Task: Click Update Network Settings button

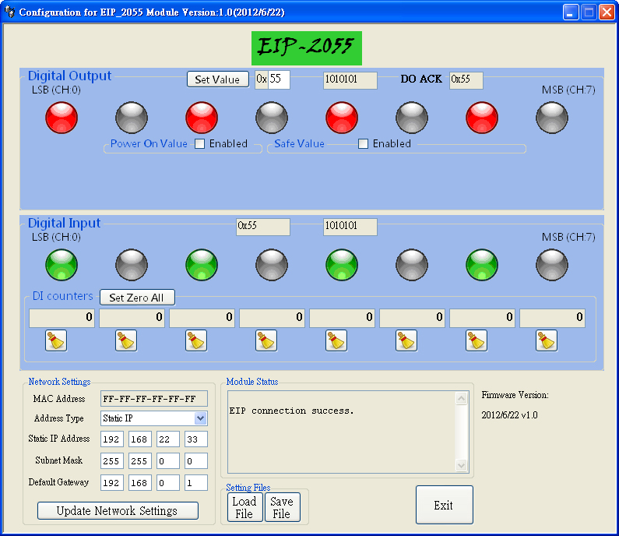Action: pos(118,511)
